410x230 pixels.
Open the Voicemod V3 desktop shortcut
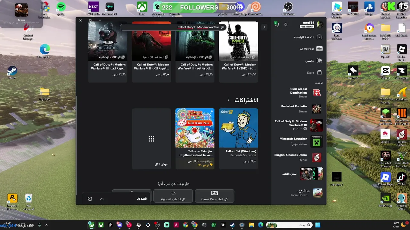(110, 9)
